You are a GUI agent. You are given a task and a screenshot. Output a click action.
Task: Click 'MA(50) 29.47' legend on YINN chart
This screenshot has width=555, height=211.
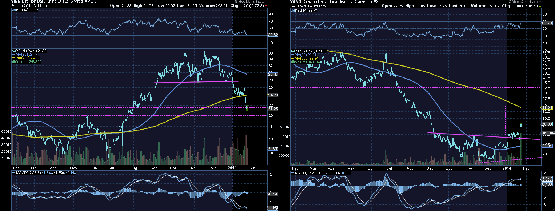[25, 54]
